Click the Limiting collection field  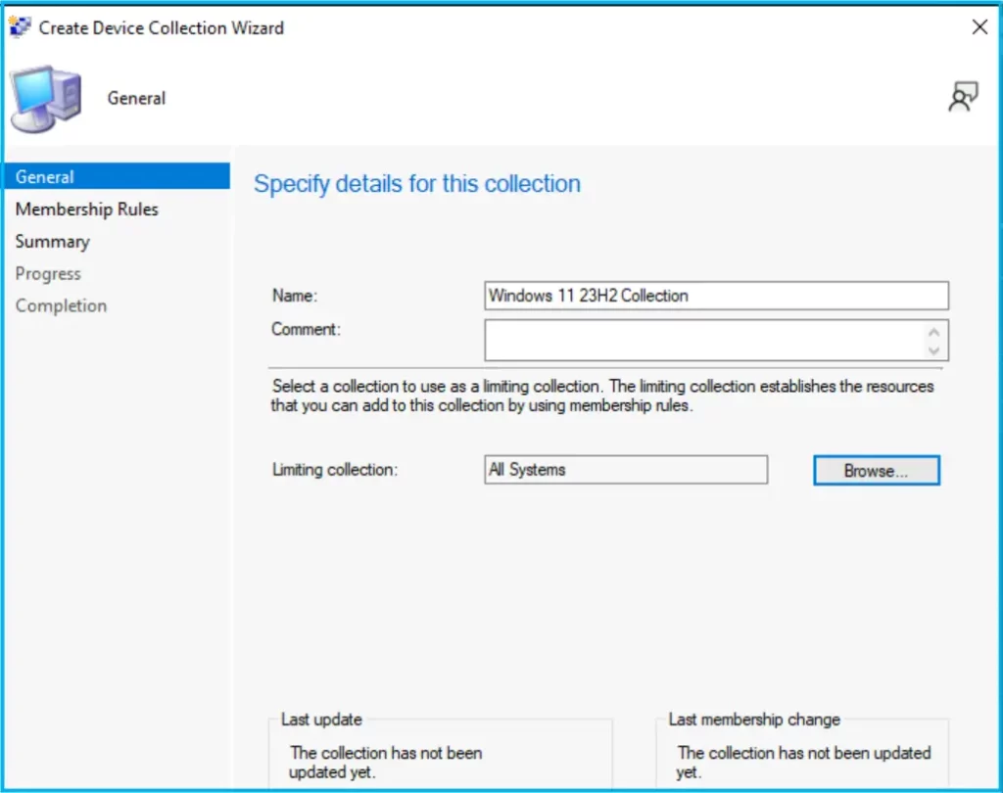(x=626, y=469)
